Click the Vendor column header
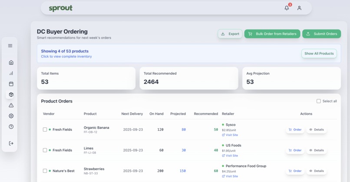The width and height of the screenshot is (350, 182). tap(49, 114)
